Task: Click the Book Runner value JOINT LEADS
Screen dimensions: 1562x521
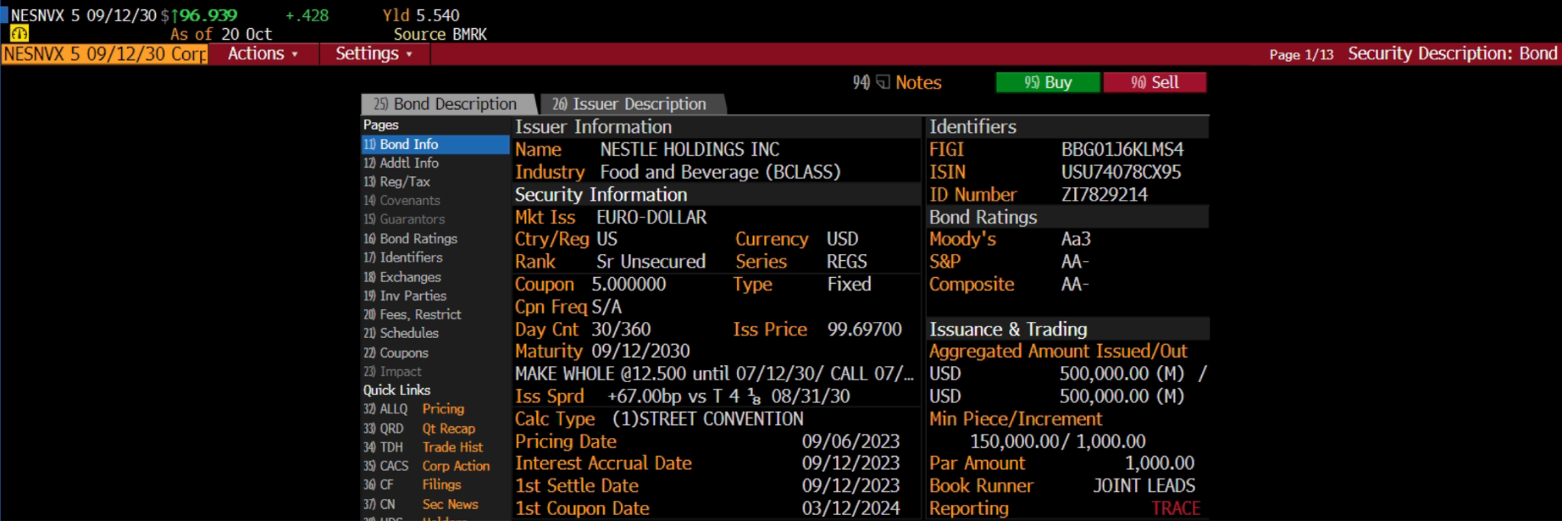Action: click(x=1144, y=486)
